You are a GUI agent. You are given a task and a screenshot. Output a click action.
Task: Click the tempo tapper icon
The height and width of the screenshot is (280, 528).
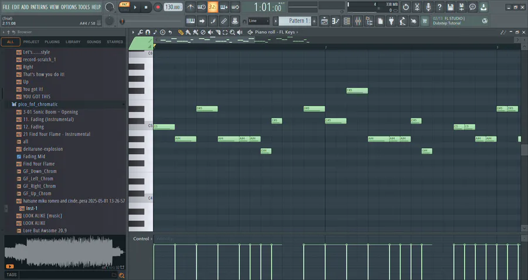click(x=402, y=21)
